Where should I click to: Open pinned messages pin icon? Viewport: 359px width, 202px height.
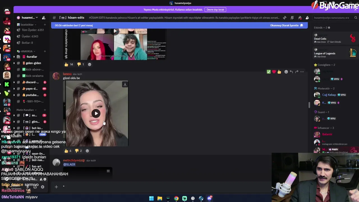300,18
